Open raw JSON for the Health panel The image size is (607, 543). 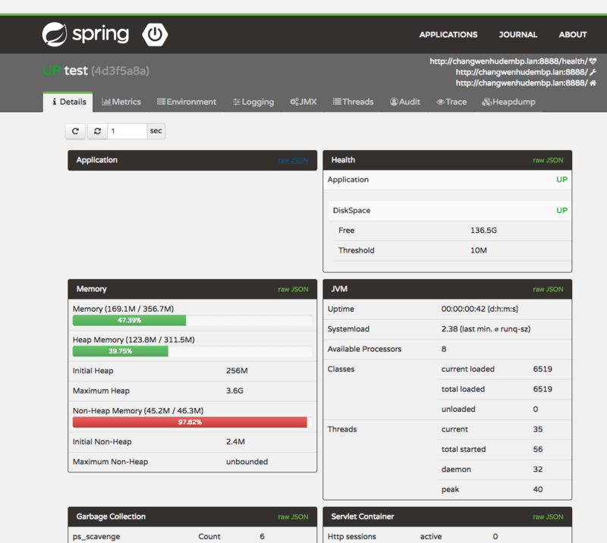pos(549,160)
